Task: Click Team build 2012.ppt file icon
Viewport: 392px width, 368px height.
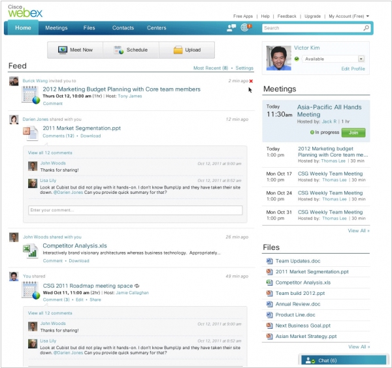Action: (269, 293)
